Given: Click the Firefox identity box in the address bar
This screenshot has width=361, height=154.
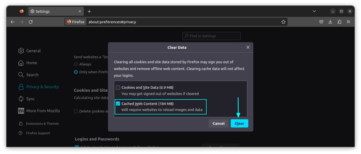Looking at the screenshot, I should point(76,22).
